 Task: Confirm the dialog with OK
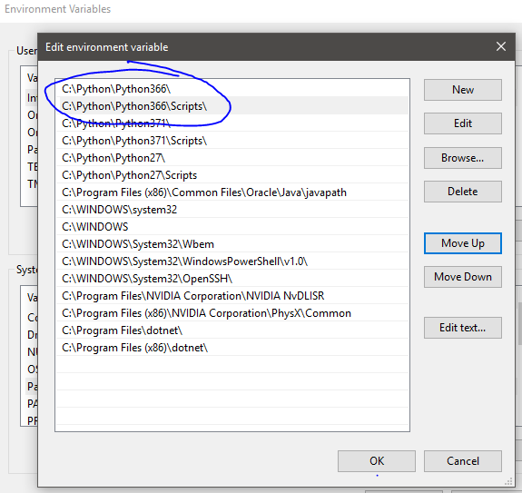point(377,461)
